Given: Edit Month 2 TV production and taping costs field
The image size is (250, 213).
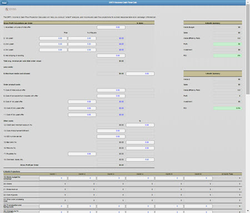Looking at the screenshot, I should click(x=82, y=206).
